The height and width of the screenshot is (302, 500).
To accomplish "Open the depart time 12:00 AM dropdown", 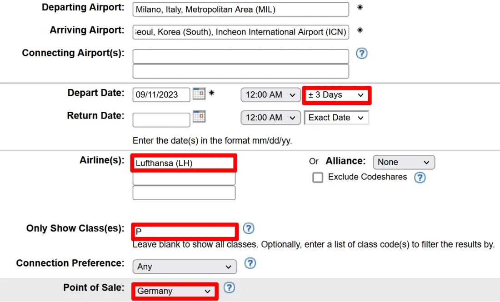I will click(270, 95).
